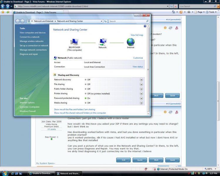Click the IBUYPOWER computer icon
220x176 pixels.
75,42
